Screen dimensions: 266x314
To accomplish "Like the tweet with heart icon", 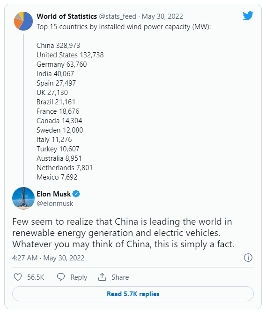I will point(18,277).
